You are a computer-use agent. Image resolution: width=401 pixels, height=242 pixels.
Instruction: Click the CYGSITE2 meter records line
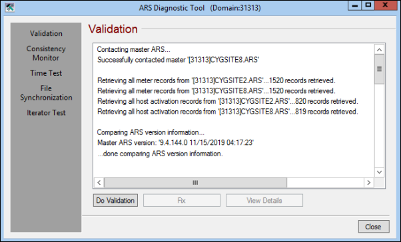(x=216, y=80)
